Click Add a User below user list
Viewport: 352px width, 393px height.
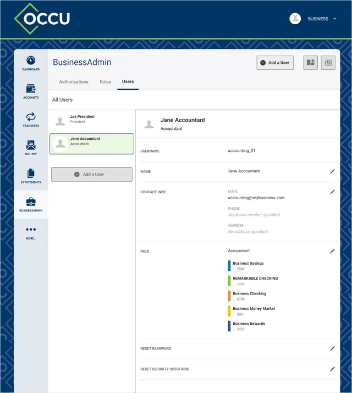(92, 174)
